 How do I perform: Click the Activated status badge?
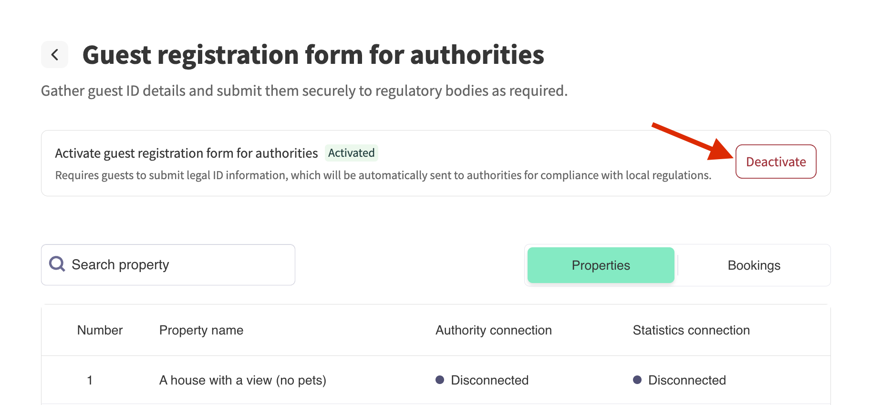pyautogui.click(x=351, y=153)
